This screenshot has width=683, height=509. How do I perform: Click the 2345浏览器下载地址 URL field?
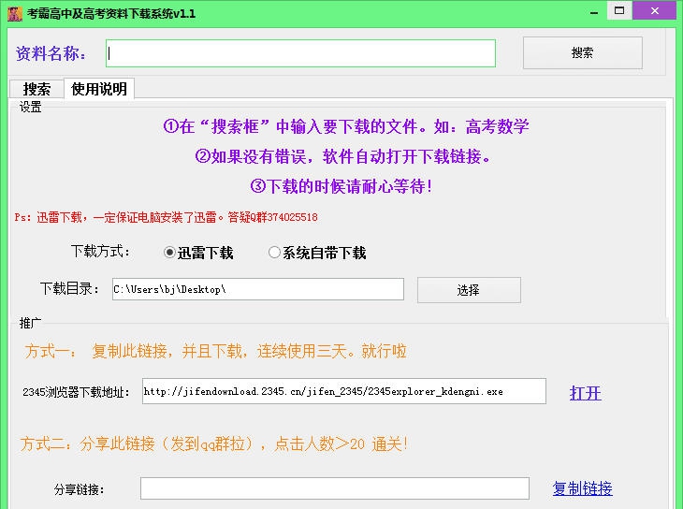tap(343, 391)
